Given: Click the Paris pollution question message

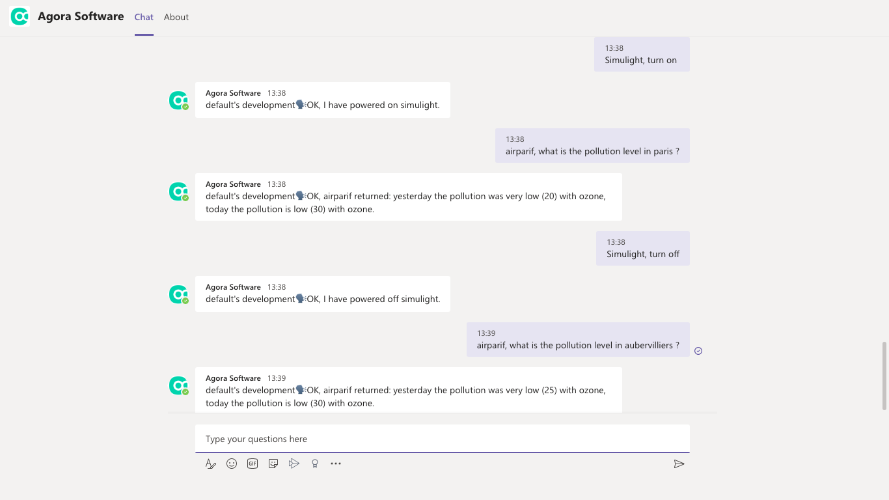Looking at the screenshot, I should 592,146.
